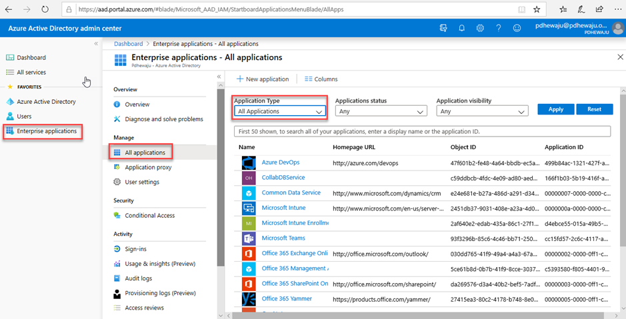Open directory and subscription filter icon

pyautogui.click(x=443, y=29)
